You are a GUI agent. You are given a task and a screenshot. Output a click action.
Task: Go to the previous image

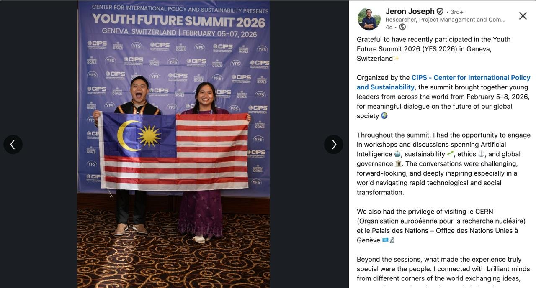click(13, 144)
